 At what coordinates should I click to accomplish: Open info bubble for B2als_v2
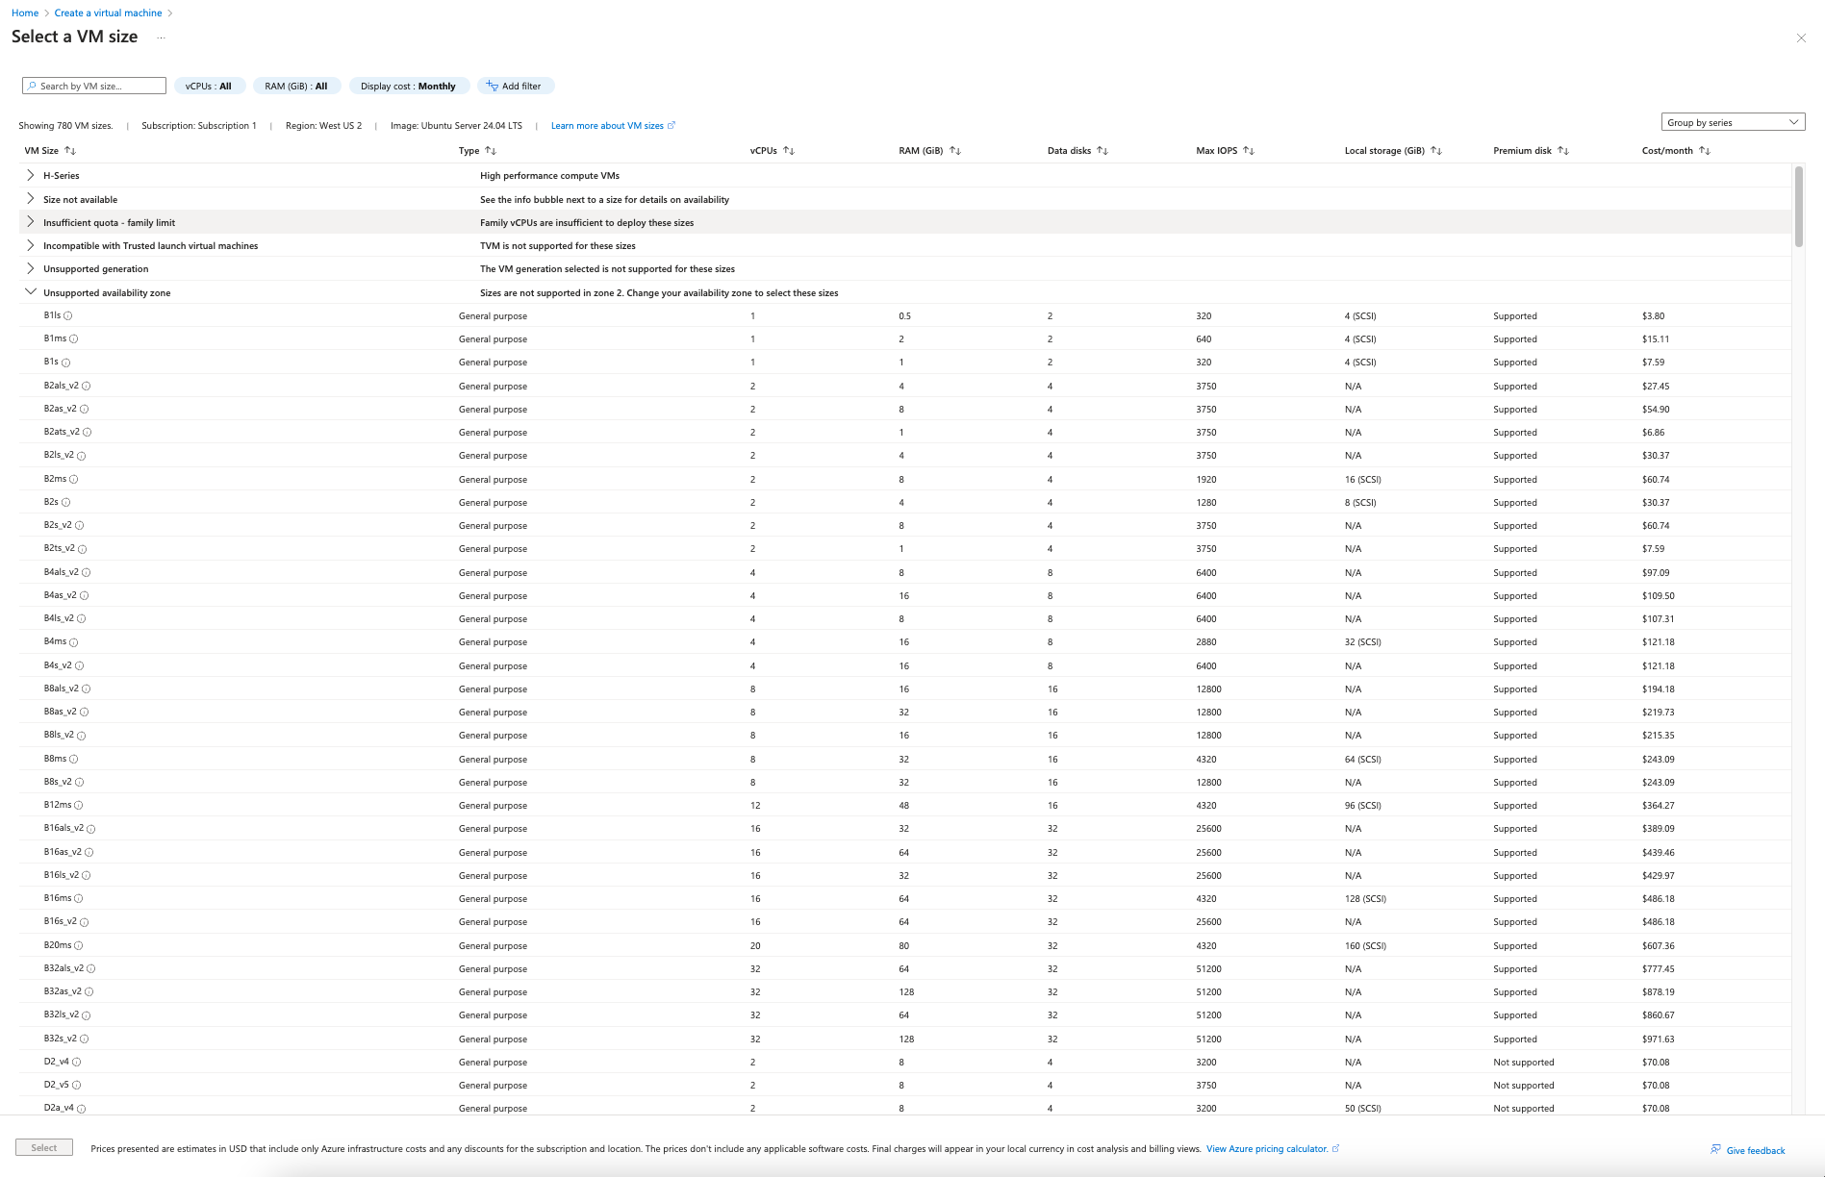click(x=87, y=386)
